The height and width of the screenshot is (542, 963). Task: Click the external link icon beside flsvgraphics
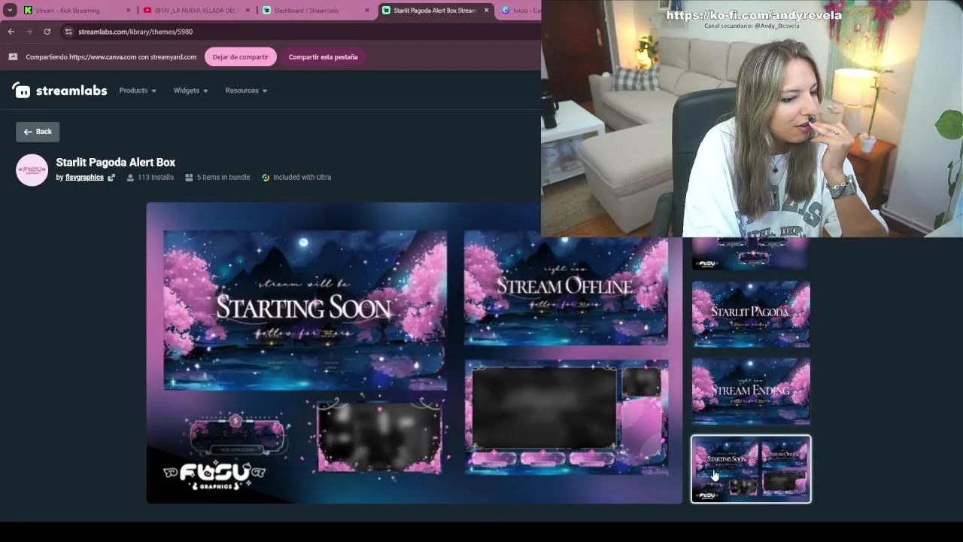coord(111,178)
